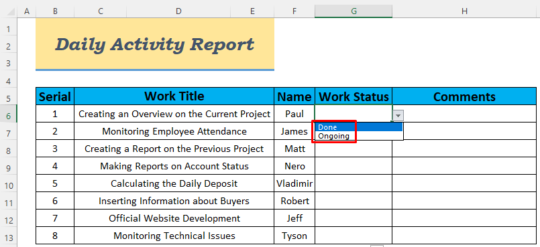
Task: Click 'Official Website Development' cell
Action: (x=174, y=218)
